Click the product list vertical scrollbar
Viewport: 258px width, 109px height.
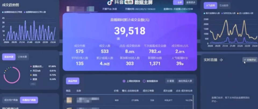(193, 101)
